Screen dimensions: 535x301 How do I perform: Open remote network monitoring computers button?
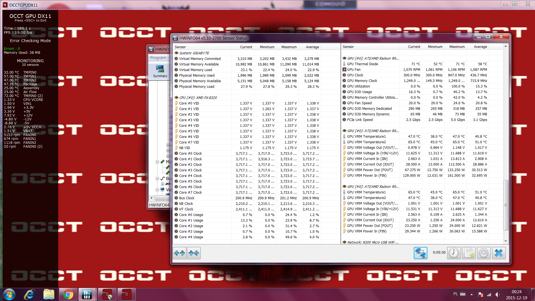click(420, 253)
